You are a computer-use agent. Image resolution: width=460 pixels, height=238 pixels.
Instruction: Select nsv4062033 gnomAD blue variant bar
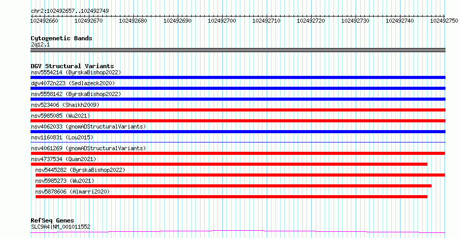point(238,132)
